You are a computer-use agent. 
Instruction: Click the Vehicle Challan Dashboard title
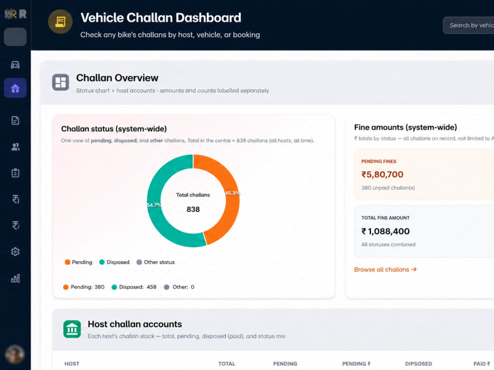[x=161, y=18]
